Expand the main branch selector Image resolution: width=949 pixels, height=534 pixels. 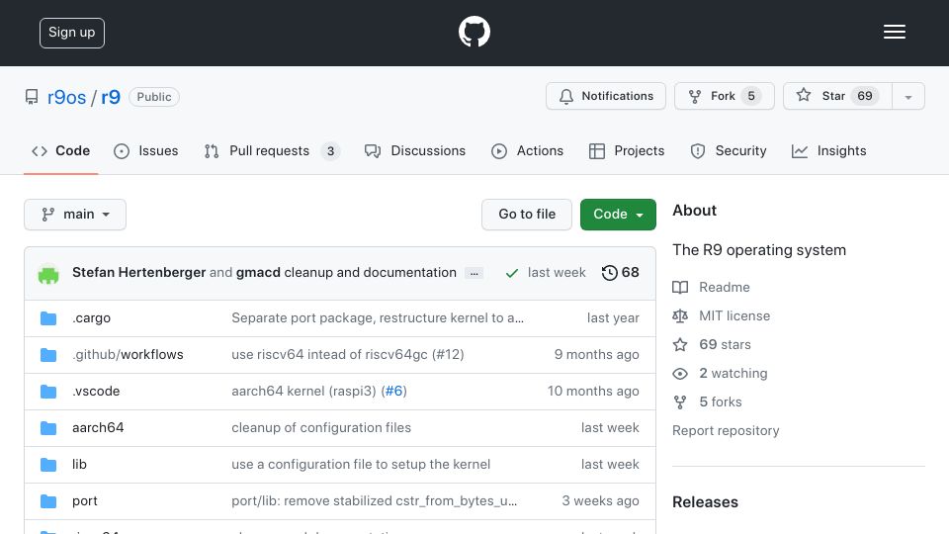[x=75, y=215]
